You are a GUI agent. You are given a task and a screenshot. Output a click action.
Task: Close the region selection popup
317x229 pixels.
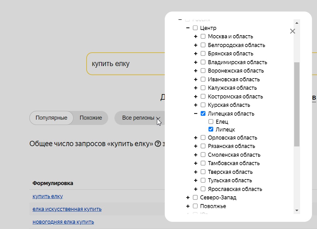tap(292, 31)
